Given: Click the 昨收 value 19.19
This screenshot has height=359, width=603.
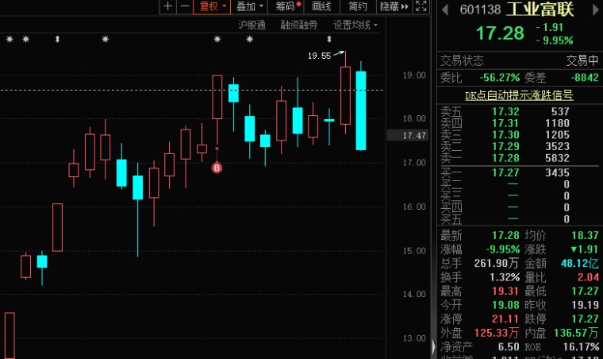Looking at the screenshot, I should pyautogui.click(x=585, y=305).
